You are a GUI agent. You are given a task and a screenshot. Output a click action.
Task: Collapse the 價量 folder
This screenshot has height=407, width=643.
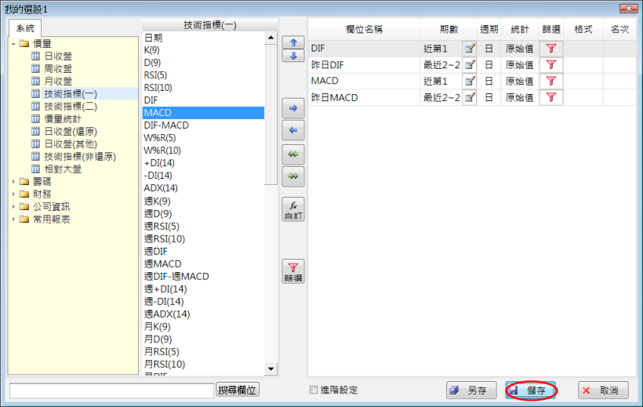14,44
